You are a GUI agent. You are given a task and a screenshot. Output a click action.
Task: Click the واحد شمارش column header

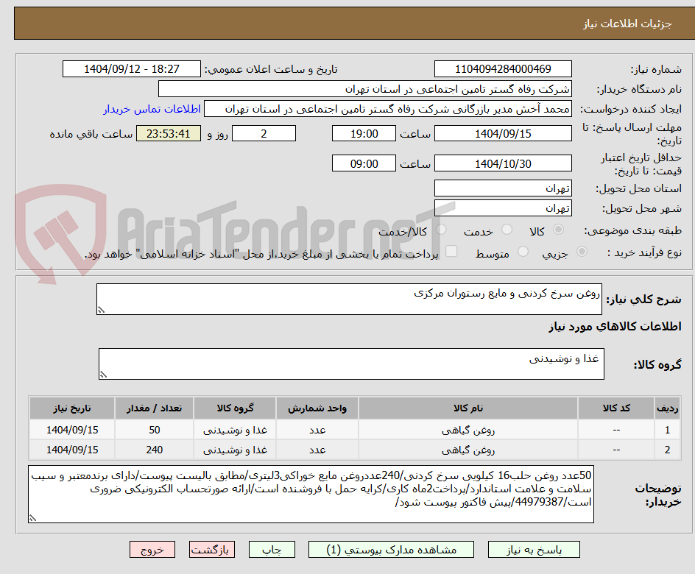(x=317, y=408)
